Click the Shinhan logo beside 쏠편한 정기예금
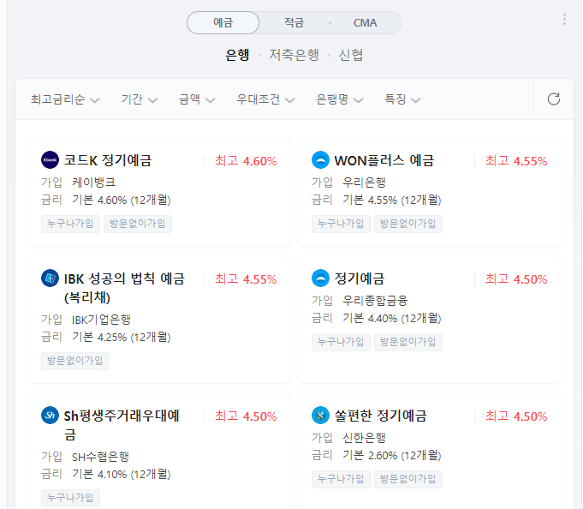 click(x=320, y=416)
